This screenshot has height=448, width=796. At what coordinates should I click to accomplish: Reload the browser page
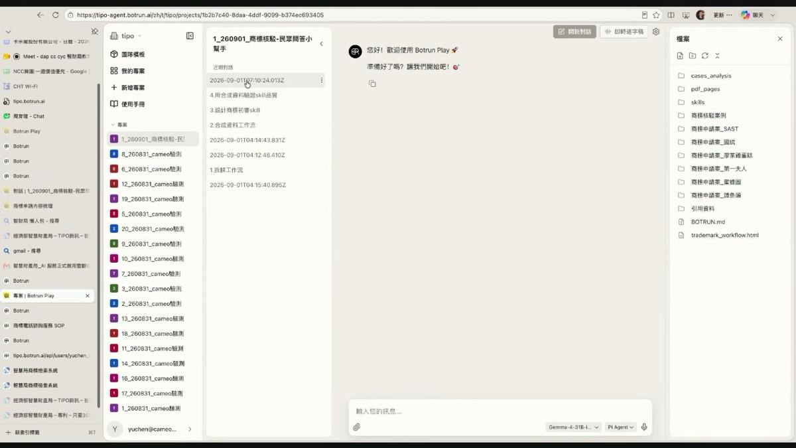[55, 15]
